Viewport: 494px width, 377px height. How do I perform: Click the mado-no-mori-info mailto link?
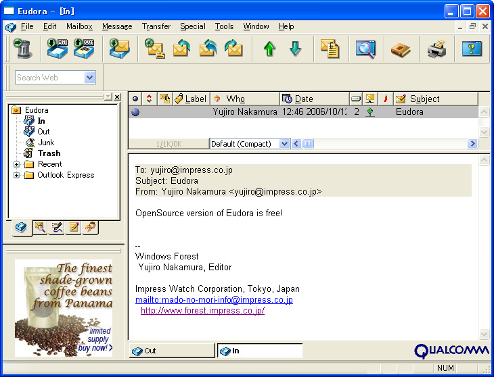214,300
